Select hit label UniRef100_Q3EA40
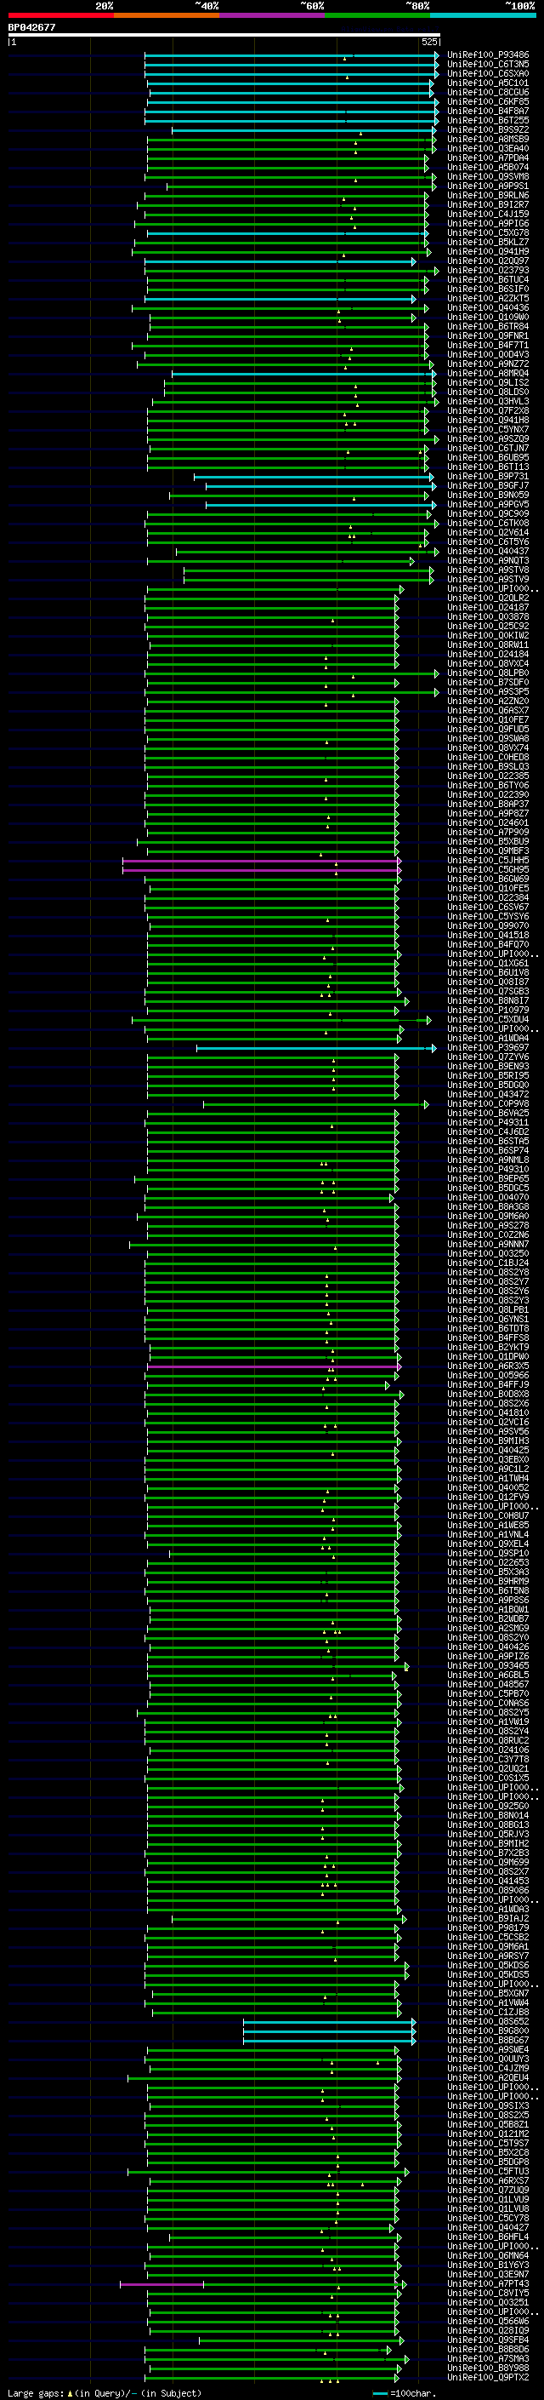The image size is (544, 2400). coord(488,149)
